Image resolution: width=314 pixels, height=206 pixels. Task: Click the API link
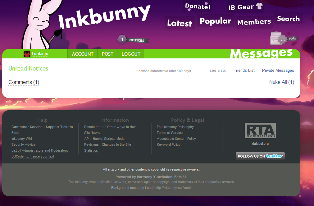[87, 139]
